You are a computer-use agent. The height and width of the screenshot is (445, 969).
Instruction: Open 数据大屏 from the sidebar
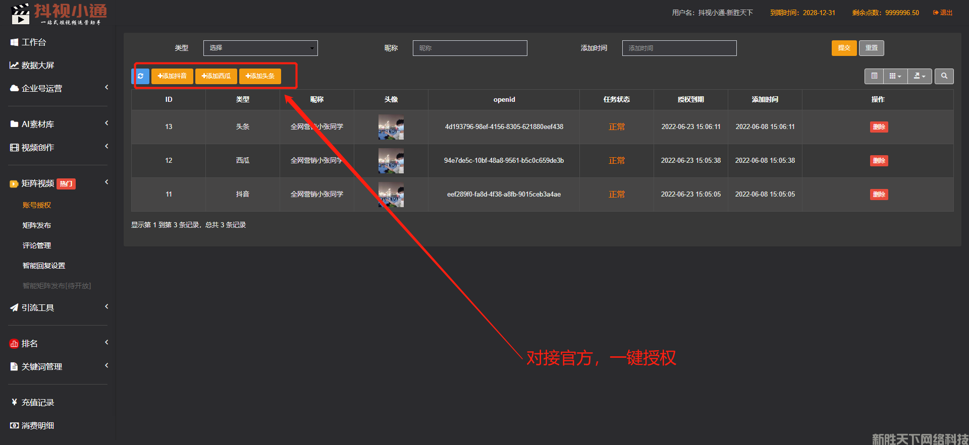click(x=38, y=66)
